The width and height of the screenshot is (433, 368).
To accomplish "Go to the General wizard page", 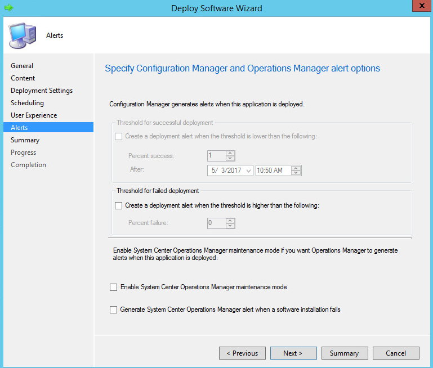I will click(22, 66).
